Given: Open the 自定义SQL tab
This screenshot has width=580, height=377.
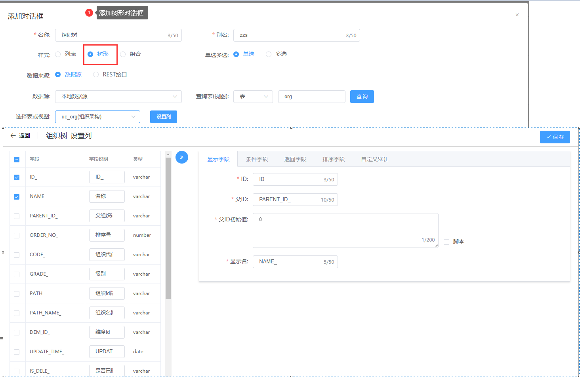Looking at the screenshot, I should pyautogui.click(x=374, y=159).
